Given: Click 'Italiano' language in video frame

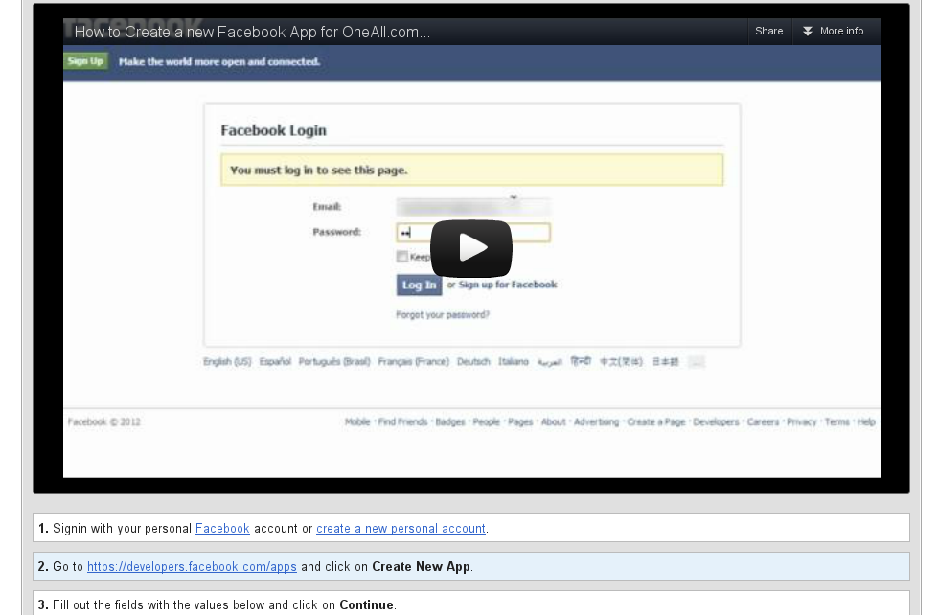Looking at the screenshot, I should click(x=514, y=362).
